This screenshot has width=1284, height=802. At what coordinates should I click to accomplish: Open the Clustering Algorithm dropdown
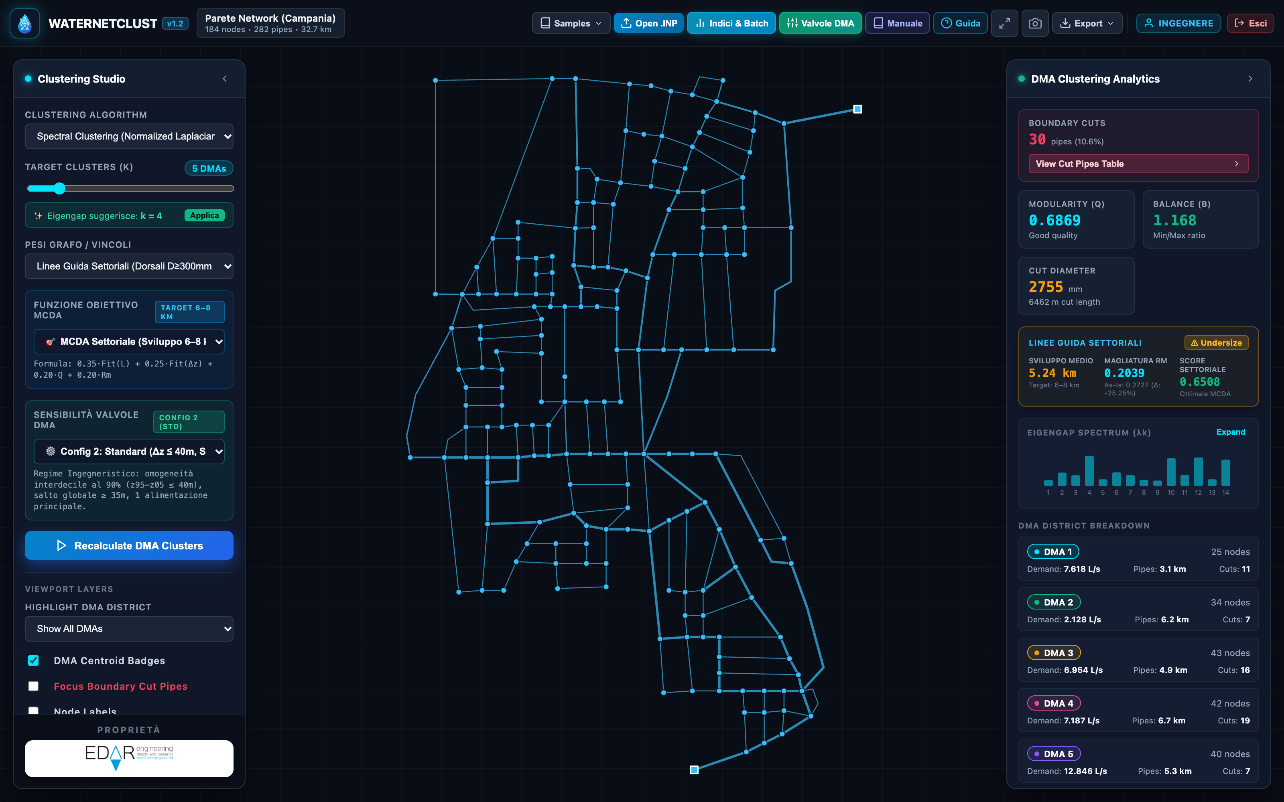(x=129, y=136)
